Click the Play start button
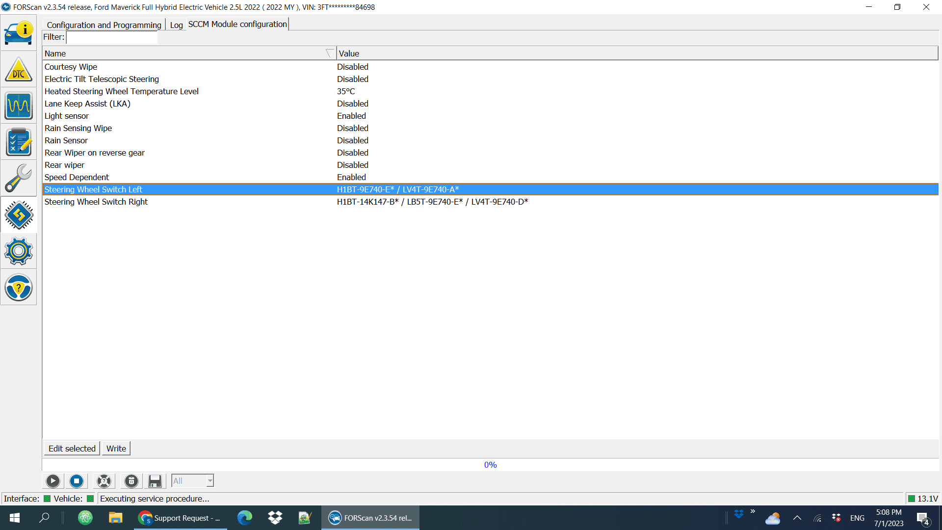 53,481
